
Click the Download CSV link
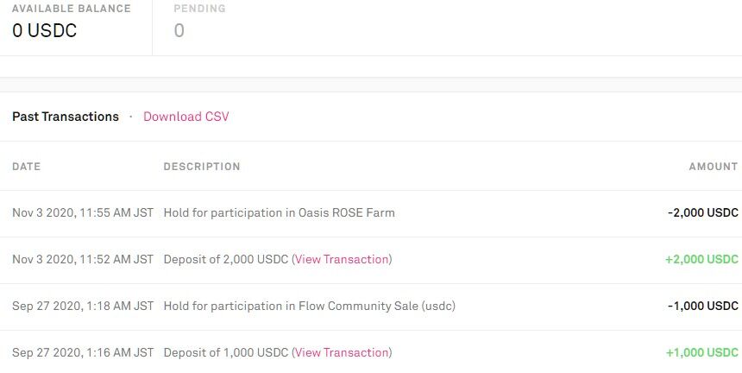click(186, 117)
